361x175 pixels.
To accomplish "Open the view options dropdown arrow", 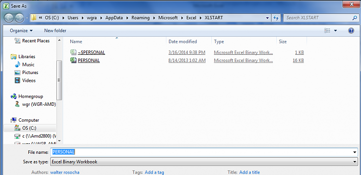I will pyautogui.click(x=335, y=31).
